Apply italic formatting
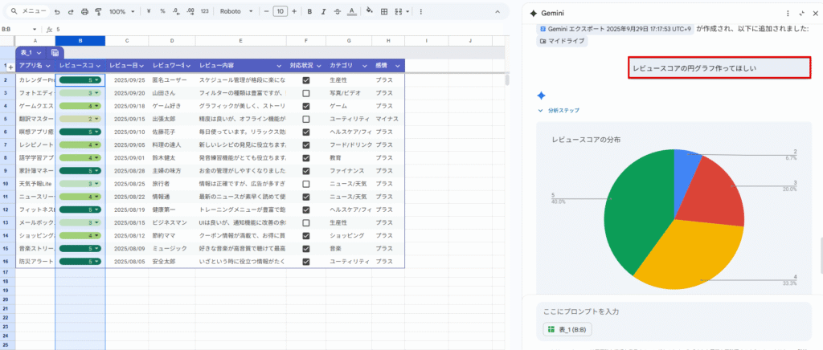 325,12
